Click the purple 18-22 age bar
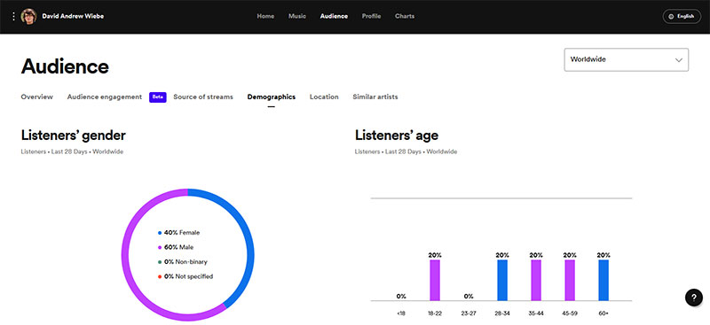The height and width of the screenshot is (325, 710). pyautogui.click(x=435, y=280)
